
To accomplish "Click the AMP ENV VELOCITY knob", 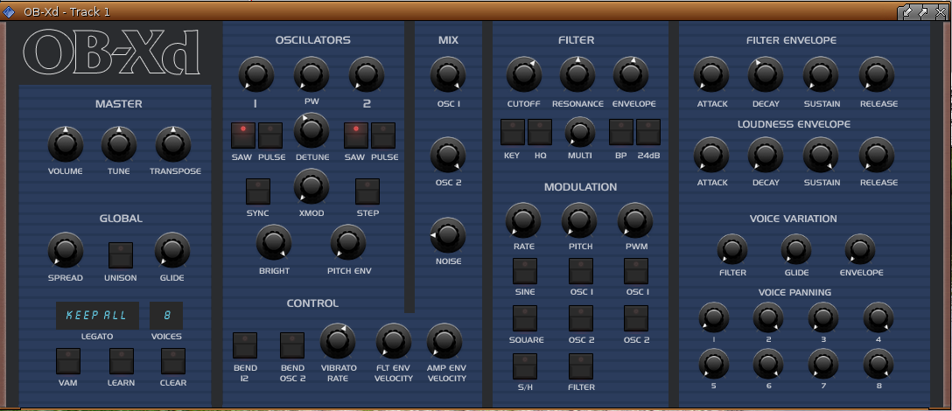I will tap(444, 340).
